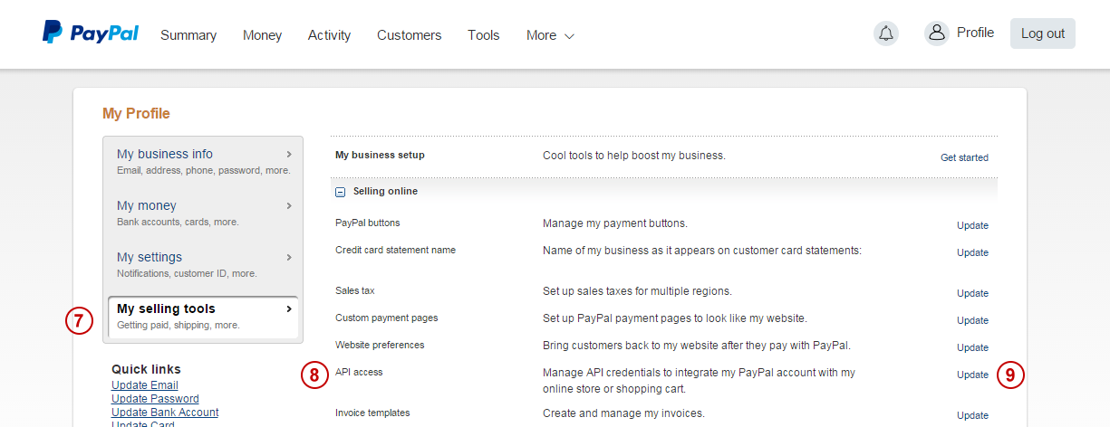Select My settings sidebar item
Viewport: 1110px width, 427px height.
click(x=203, y=265)
